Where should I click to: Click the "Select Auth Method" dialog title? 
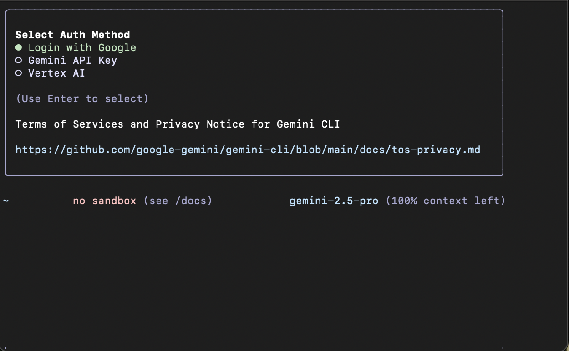72,35
